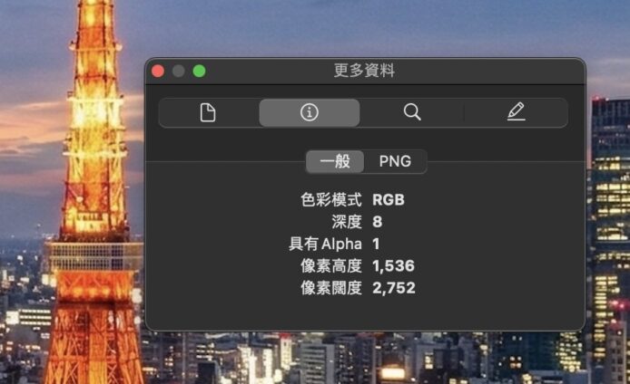This screenshot has height=384, width=630.
Task: Click the depth value 8
Action: click(x=377, y=222)
